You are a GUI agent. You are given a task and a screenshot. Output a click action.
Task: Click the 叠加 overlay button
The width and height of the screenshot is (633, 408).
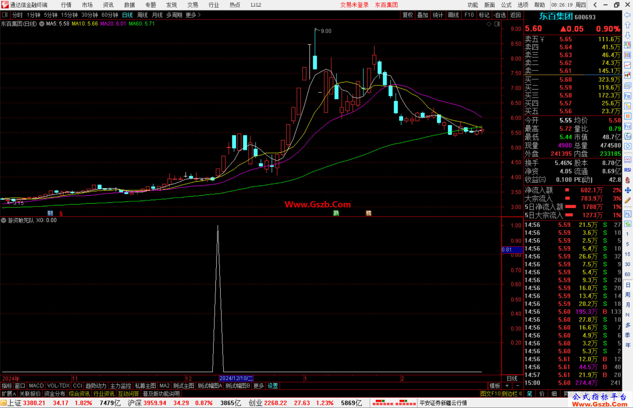click(x=423, y=15)
